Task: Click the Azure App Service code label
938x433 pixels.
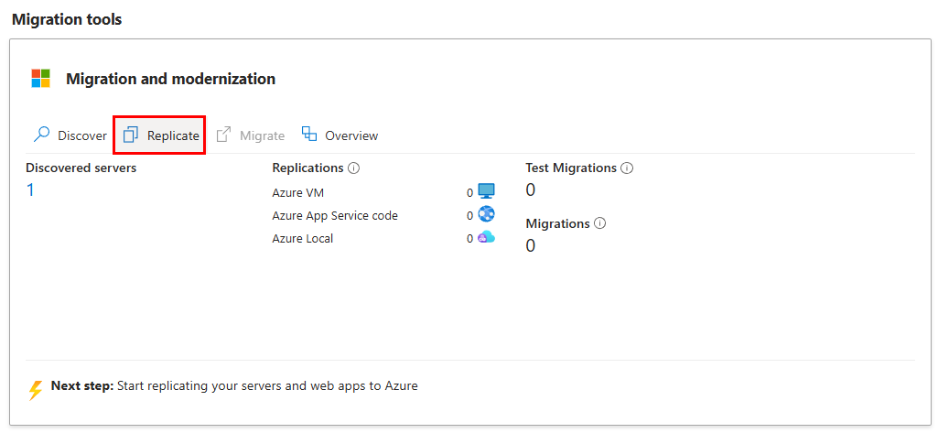Action: (335, 215)
